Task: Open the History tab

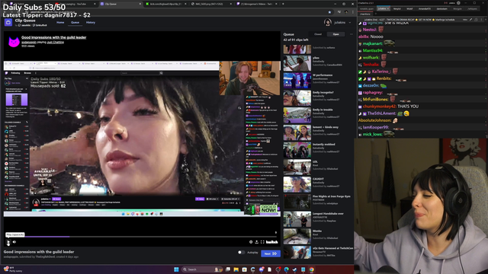Action: pos(91,22)
